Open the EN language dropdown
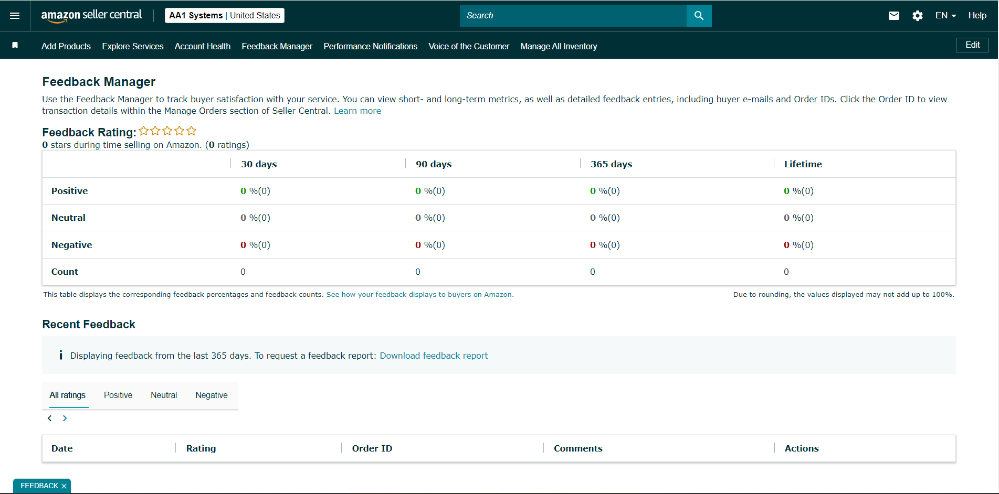The height and width of the screenshot is (494, 999). tap(945, 16)
